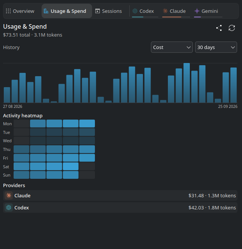Open the Overview tab

pyautogui.click(x=20, y=11)
